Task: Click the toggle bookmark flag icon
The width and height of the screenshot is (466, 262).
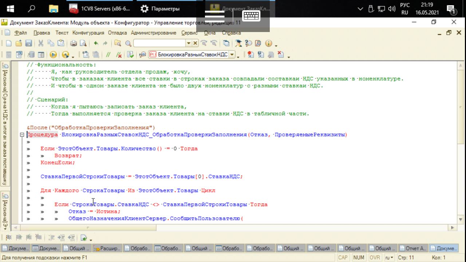Action: pos(8,238)
